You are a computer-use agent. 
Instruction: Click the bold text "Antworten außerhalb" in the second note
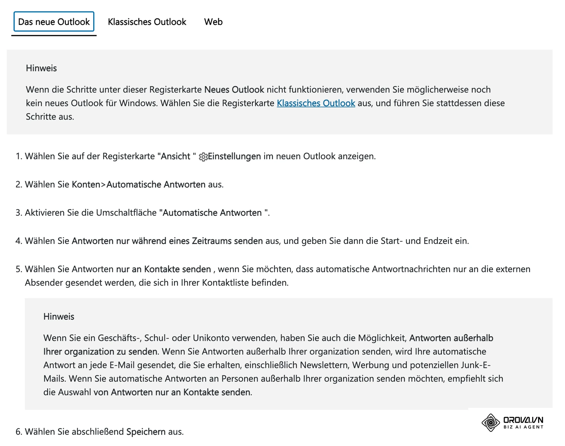pyautogui.click(x=451, y=338)
